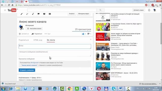Dislike the video with thumbs down

88,34
